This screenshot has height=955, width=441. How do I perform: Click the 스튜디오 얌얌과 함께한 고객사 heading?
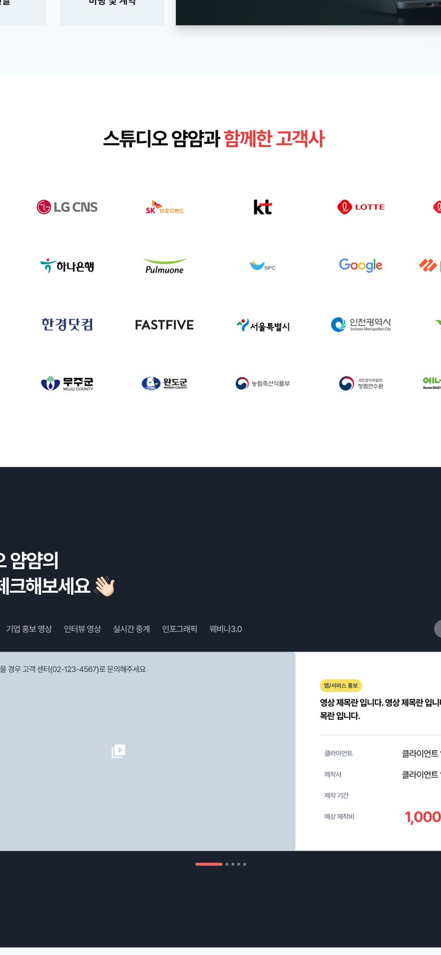214,139
